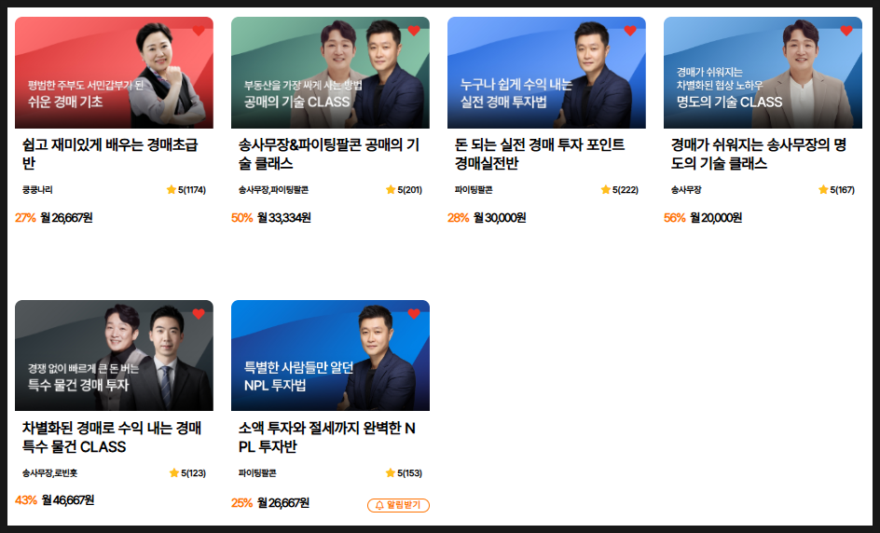Open title 경매가 쉬워지는 송사무장의 명도의 기술 클래스
Screen dimensions: 880x533
pos(758,154)
